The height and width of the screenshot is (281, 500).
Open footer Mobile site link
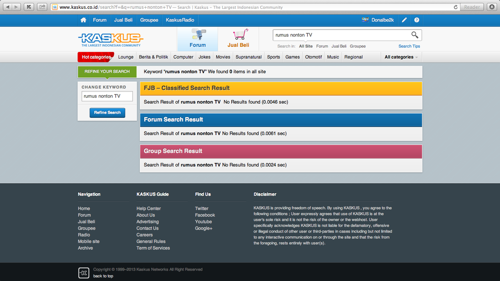click(x=89, y=242)
